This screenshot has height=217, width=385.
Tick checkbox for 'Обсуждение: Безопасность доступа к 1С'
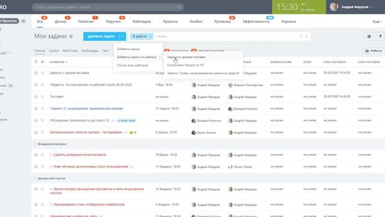click(36, 121)
